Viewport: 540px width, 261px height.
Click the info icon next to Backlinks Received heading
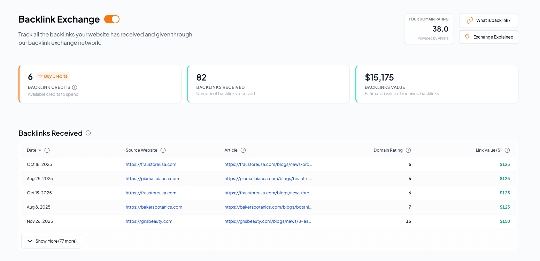[x=88, y=133]
